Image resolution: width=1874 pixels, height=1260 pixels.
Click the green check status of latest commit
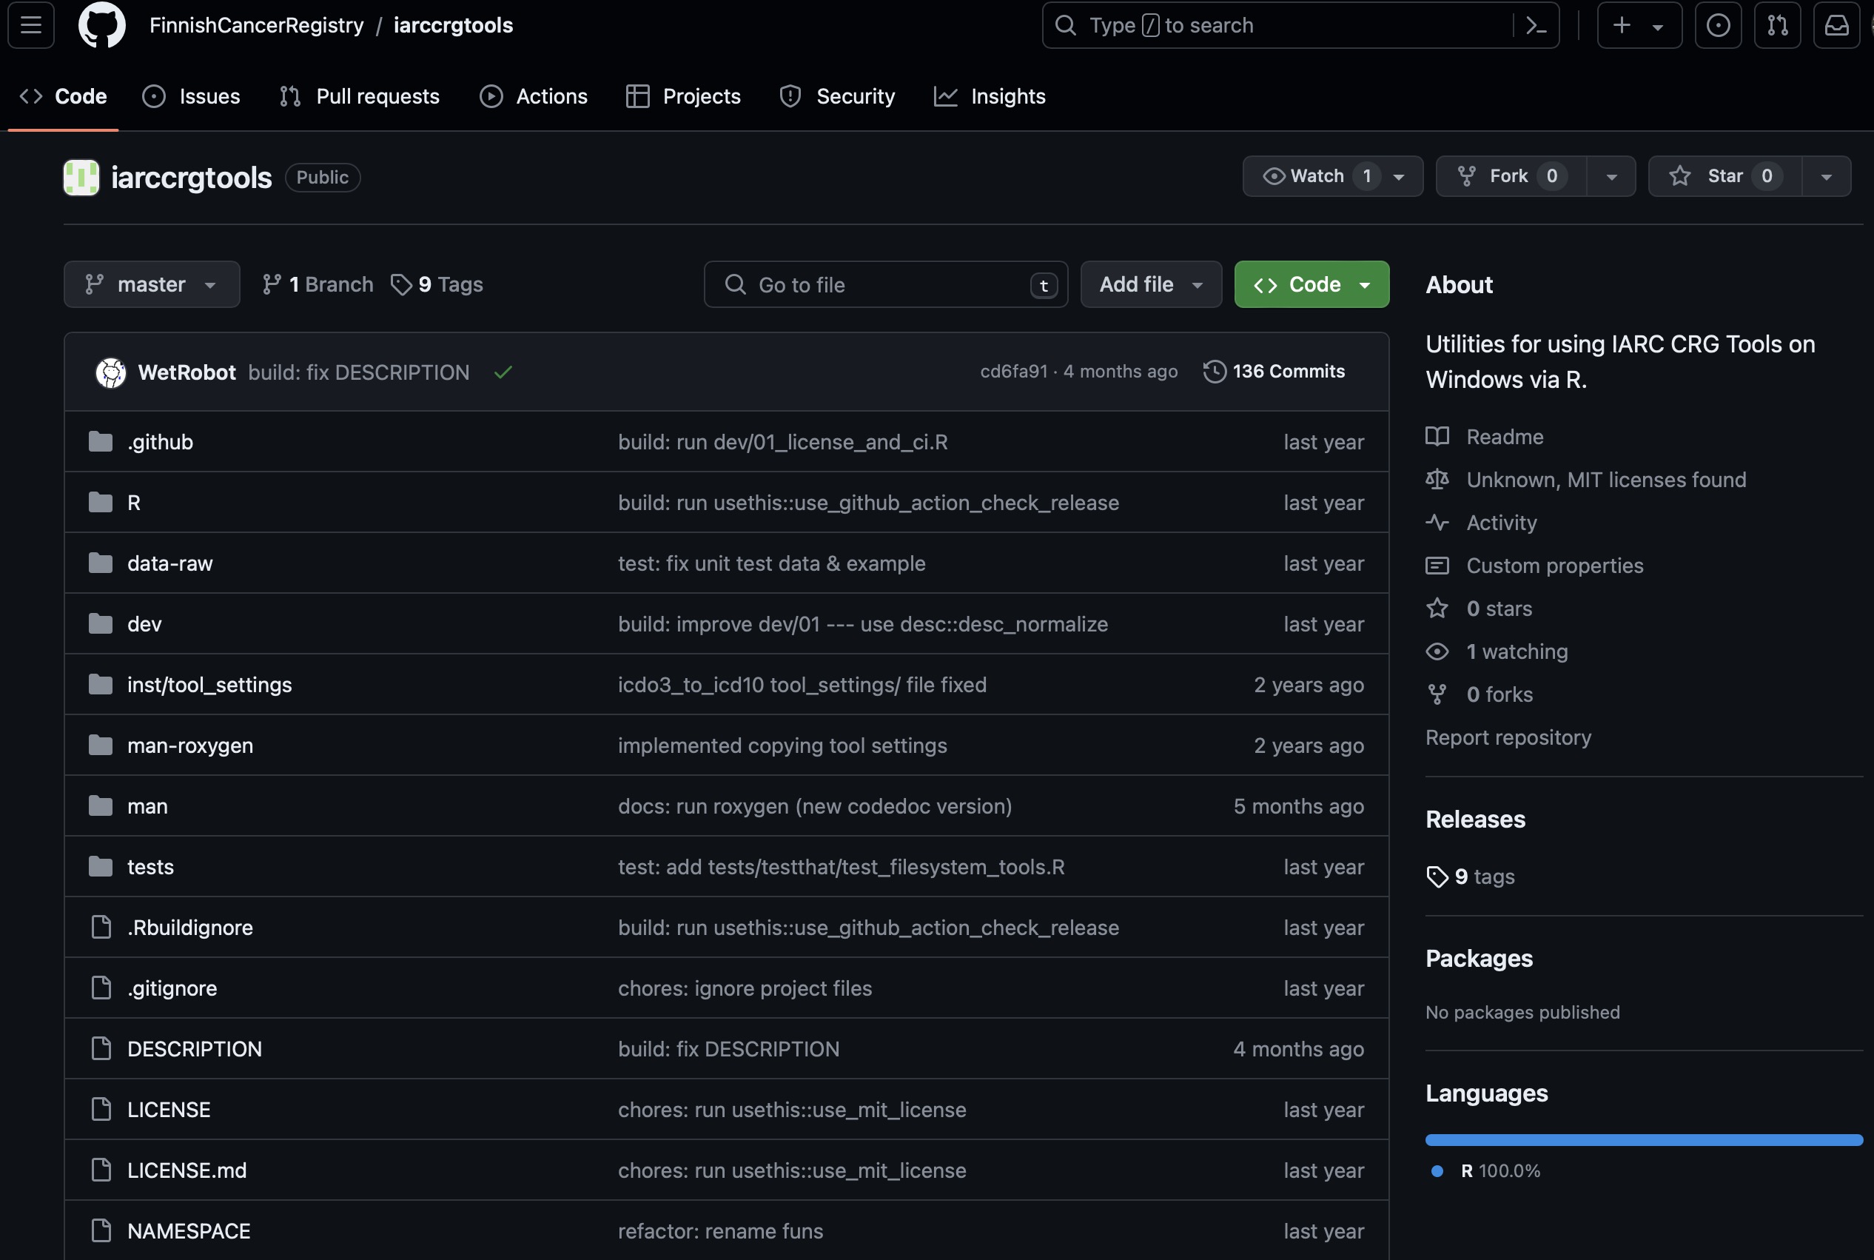(x=503, y=372)
